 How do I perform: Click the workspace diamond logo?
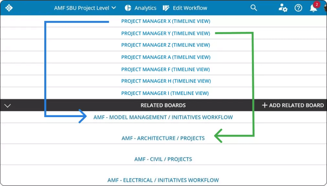click(x=10, y=8)
